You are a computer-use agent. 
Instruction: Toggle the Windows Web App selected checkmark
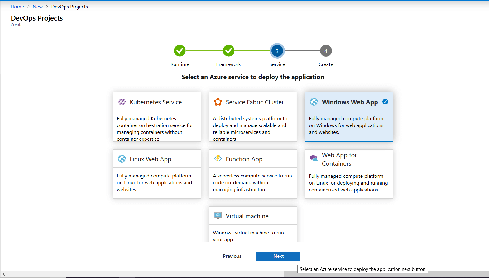385,101
